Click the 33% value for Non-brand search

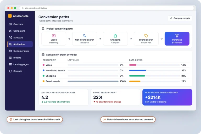click(x=184, y=70)
